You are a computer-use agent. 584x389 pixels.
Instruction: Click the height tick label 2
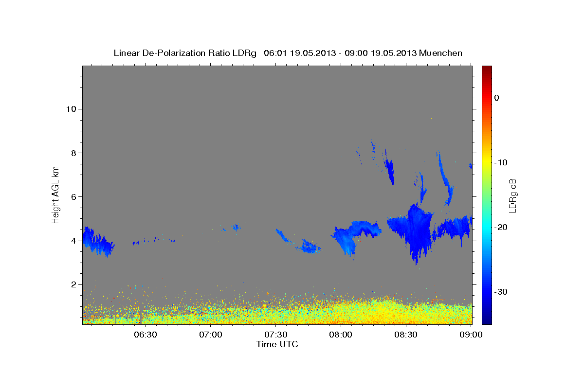point(73,284)
